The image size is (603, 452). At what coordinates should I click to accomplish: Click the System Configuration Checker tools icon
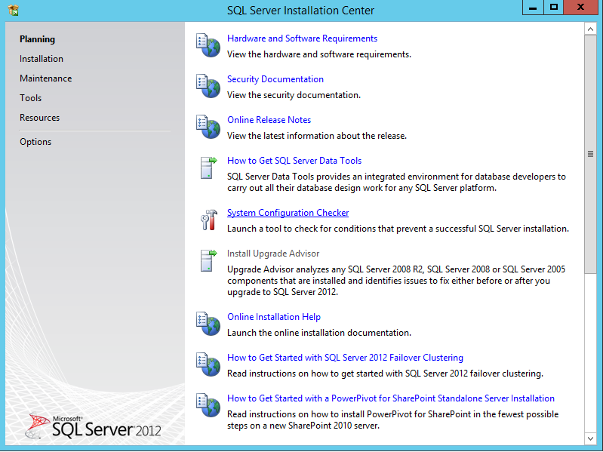[209, 220]
